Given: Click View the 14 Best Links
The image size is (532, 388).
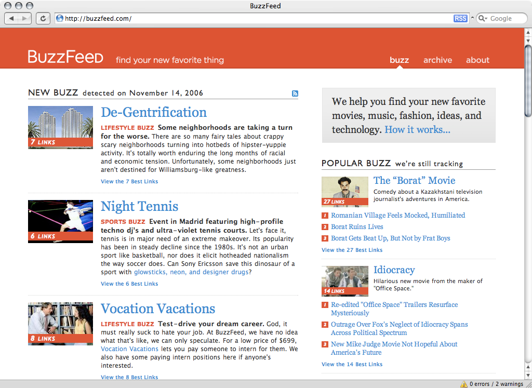Looking at the screenshot, I should coord(352,364).
